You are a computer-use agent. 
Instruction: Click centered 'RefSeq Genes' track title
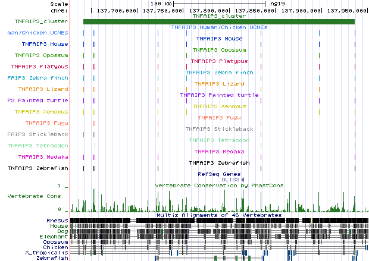coord(219,174)
